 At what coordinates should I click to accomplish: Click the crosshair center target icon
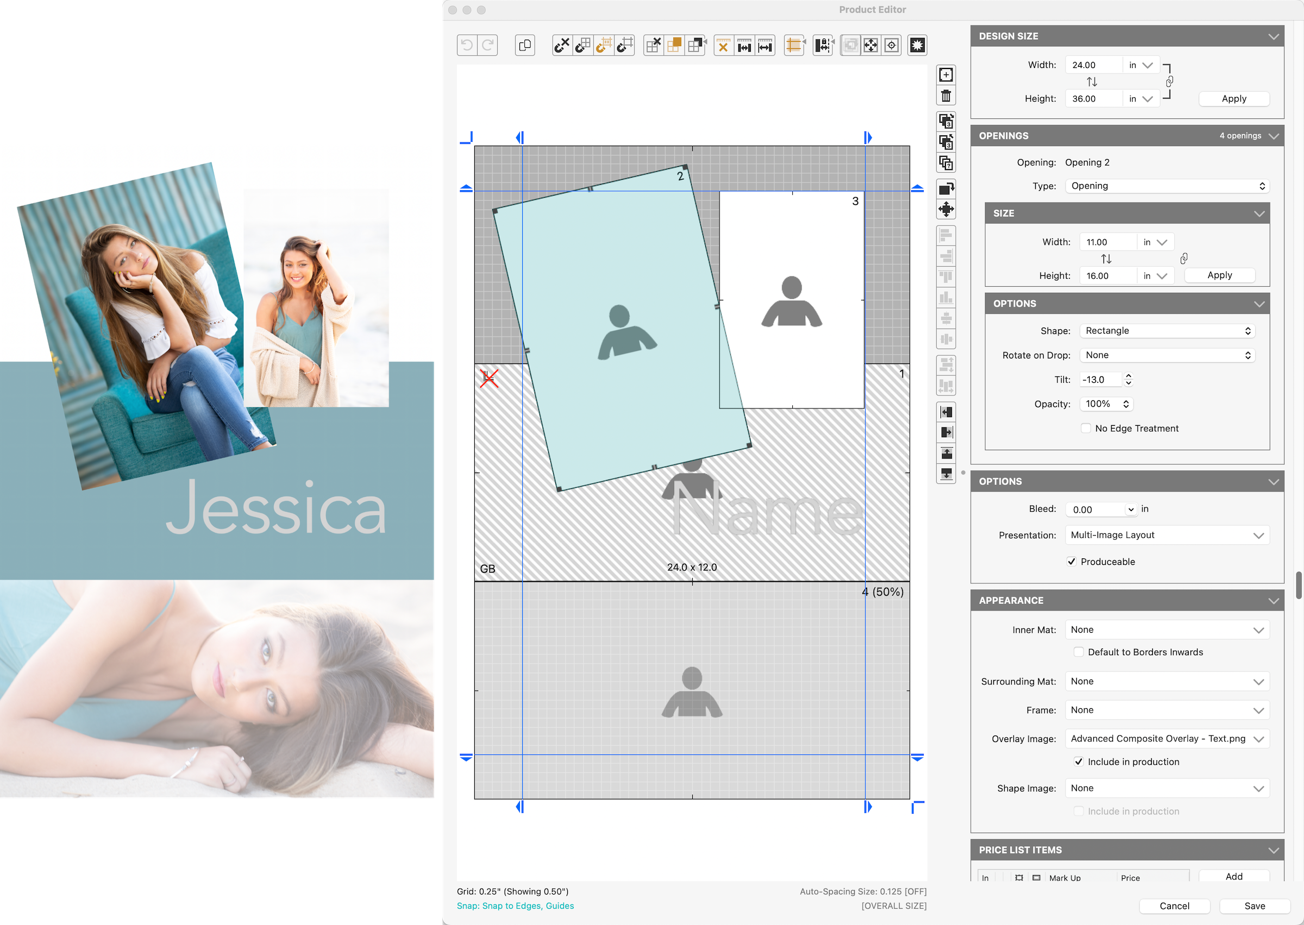(x=891, y=45)
